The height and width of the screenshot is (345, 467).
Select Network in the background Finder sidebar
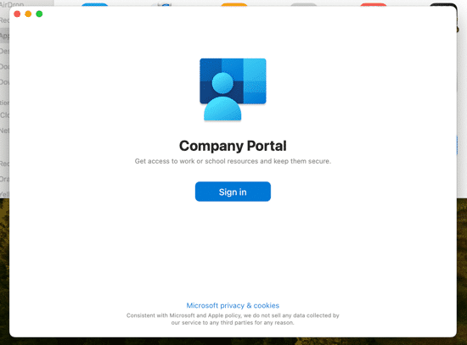[4, 131]
